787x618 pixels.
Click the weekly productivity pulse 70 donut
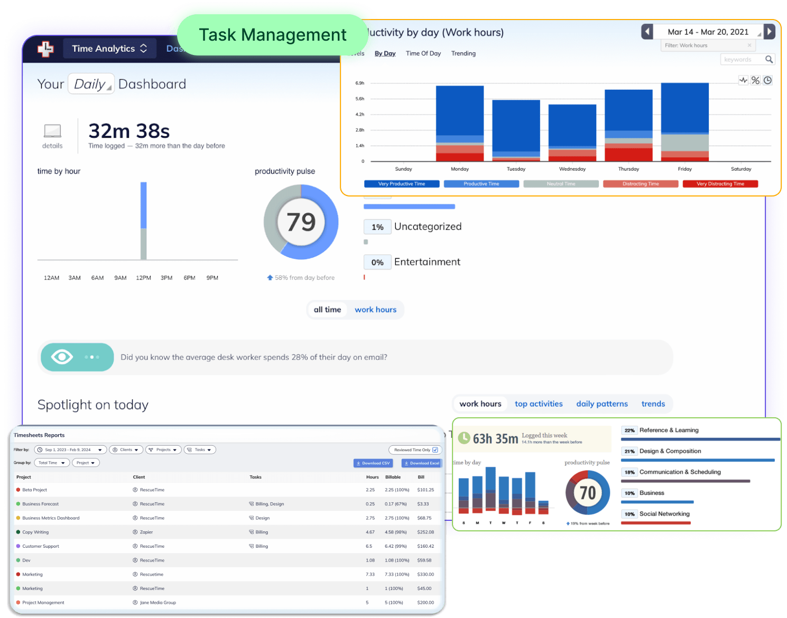[x=588, y=493]
